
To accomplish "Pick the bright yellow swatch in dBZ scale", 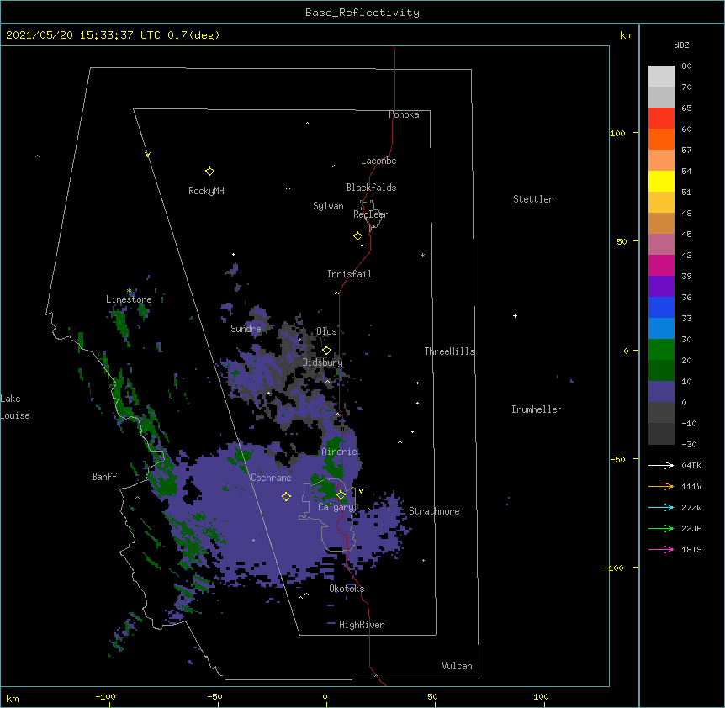I will point(661,181).
